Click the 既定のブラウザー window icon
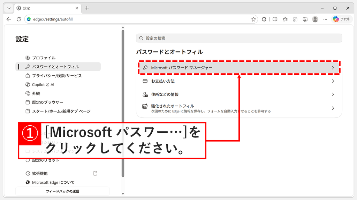Image resolution: width=357 pixels, height=200 pixels. click(28, 102)
